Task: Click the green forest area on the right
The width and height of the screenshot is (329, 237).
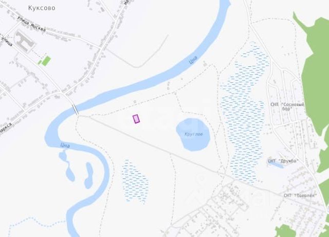Action: pos(315,74)
